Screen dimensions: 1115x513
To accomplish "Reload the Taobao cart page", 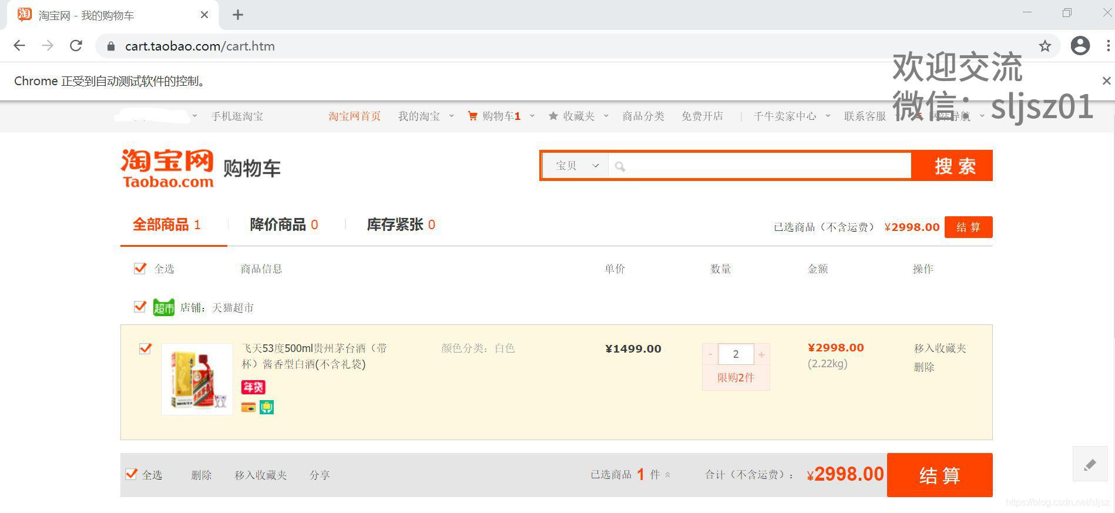I will click(x=76, y=46).
